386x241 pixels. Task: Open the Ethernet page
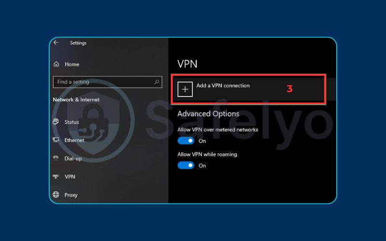coord(74,140)
